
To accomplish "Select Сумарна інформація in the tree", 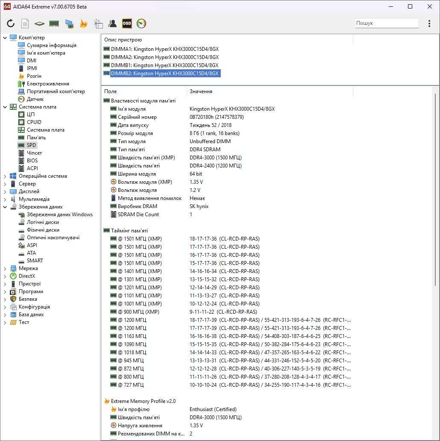I will click(51, 45).
